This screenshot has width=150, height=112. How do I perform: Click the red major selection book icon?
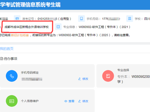tap(108, 76)
